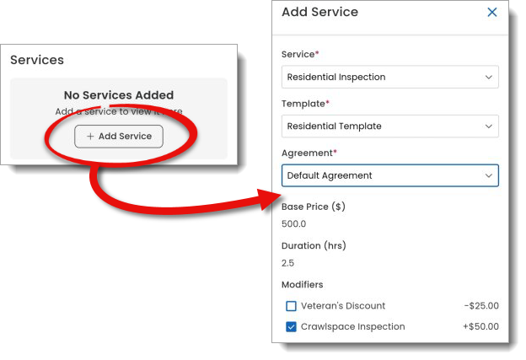
Task: Click the Veteran's Discount modifier label
Action: tap(343, 306)
